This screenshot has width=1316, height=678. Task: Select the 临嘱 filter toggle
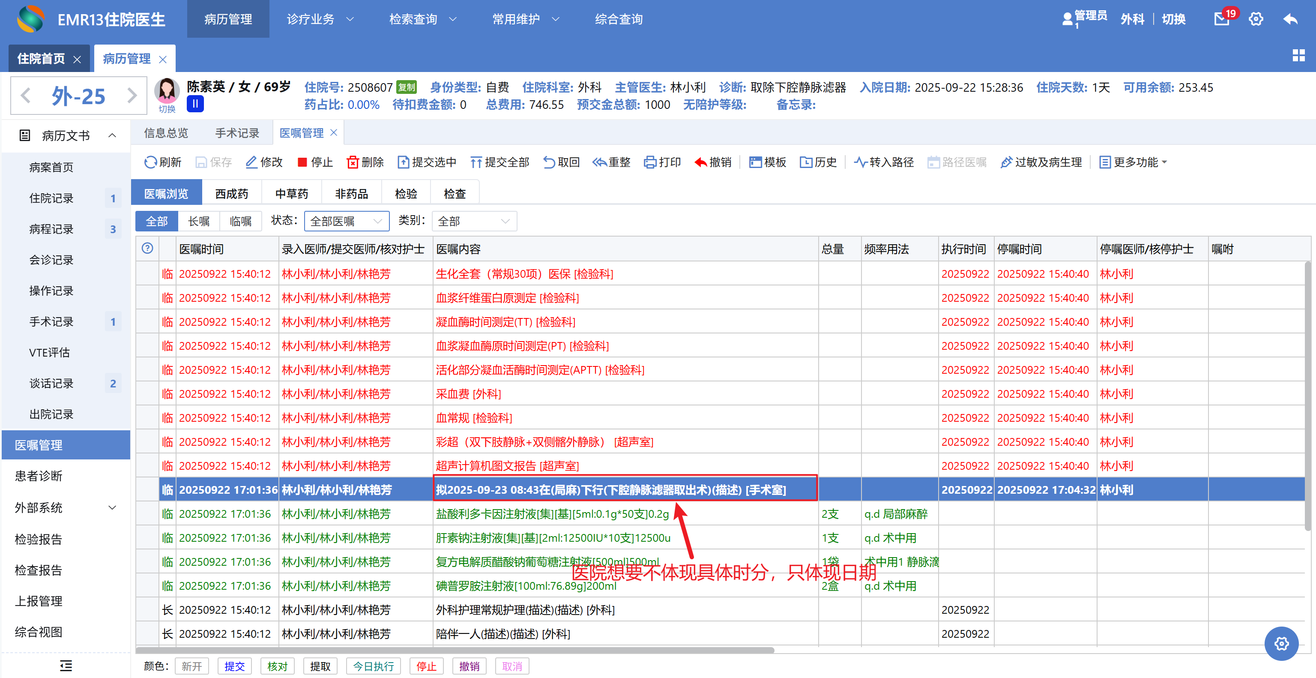pos(240,221)
